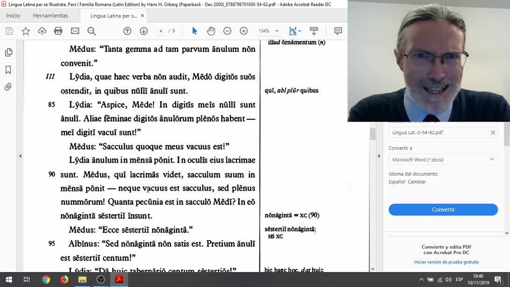510x287 pixels.
Task: Collapse the right tools pane arrow
Action: (x=379, y=156)
